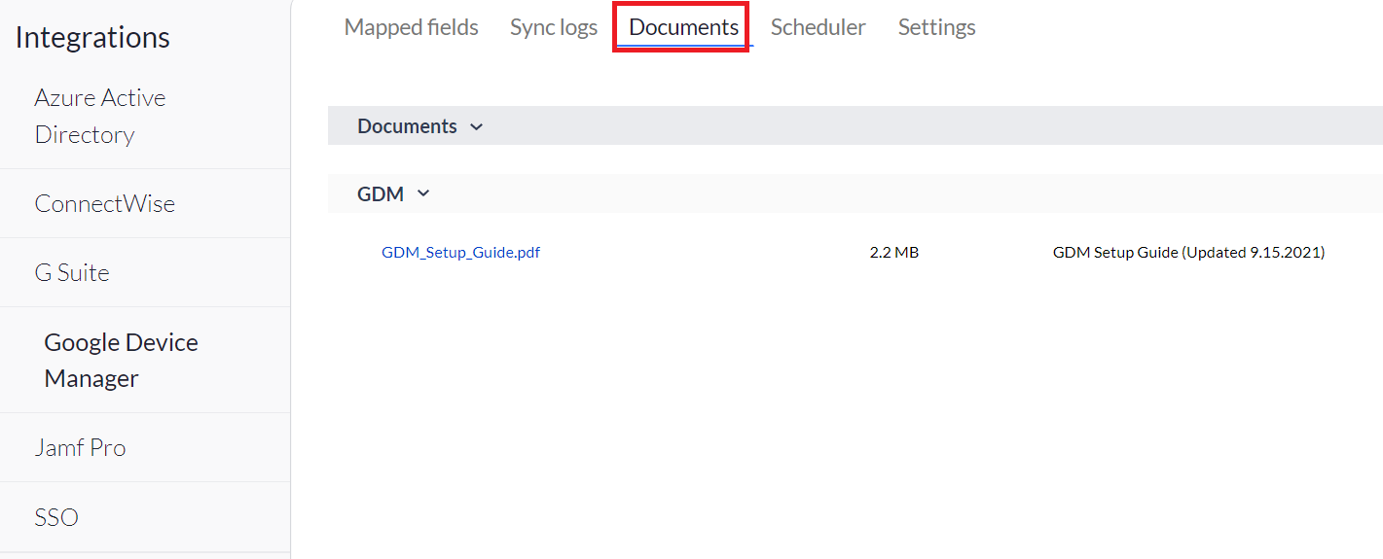This screenshot has height=559, width=1383.
Task: Collapse the GDM group chevron arrow
Action: tap(423, 193)
